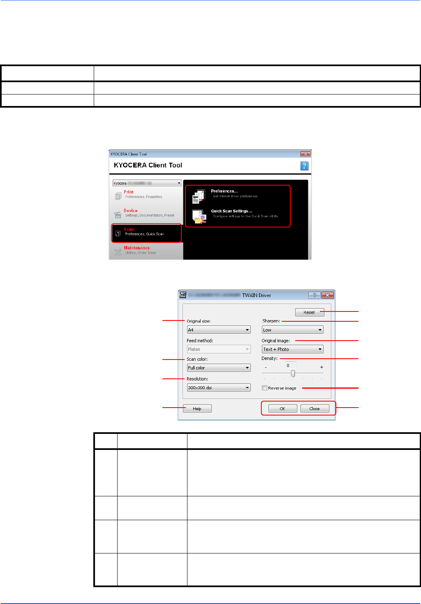Image resolution: width=421 pixels, height=604 pixels.
Task: Select the Device menu entry
Action: (x=147, y=213)
